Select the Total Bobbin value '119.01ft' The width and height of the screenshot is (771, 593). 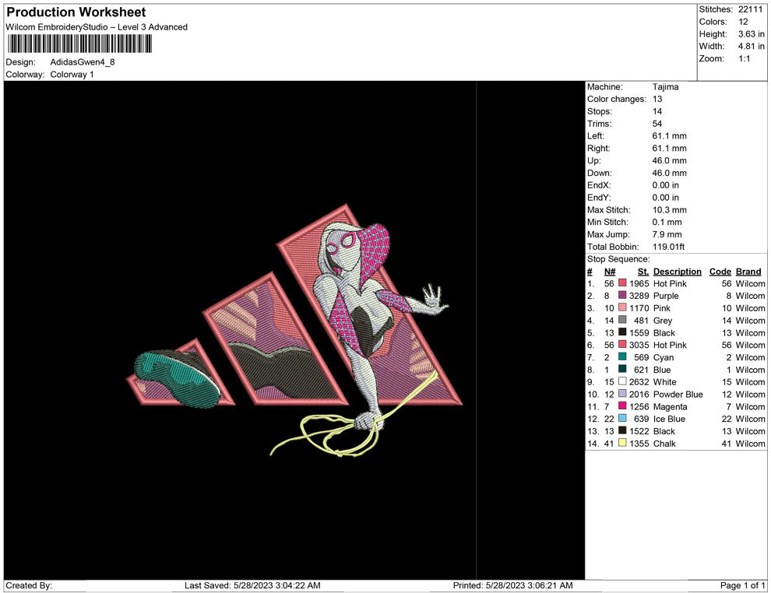(668, 247)
